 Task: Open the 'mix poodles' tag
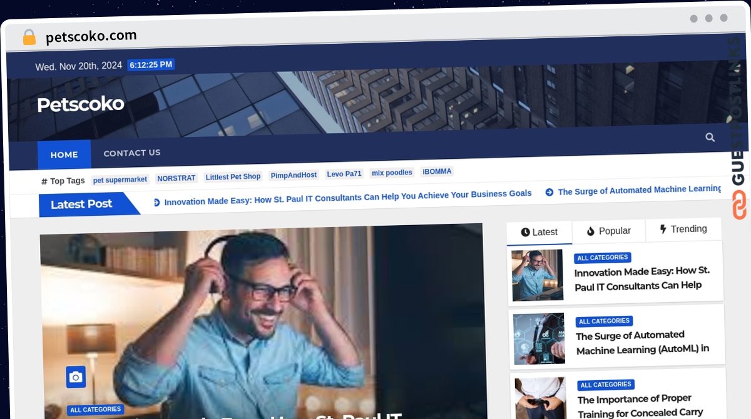tap(392, 173)
